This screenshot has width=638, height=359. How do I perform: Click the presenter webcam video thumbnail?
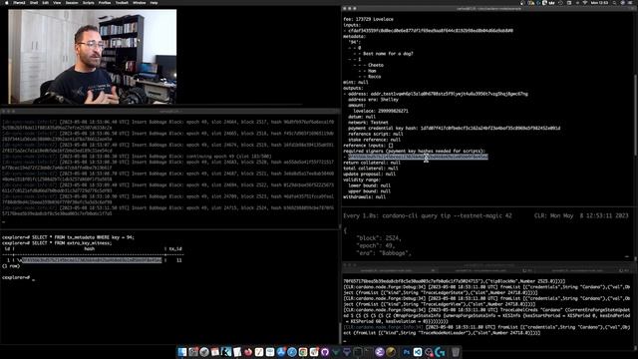93,57
